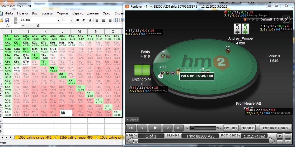The height and width of the screenshot is (147, 295).
Task: Switch to next HUD with right triangle
Action: pyautogui.click(x=253, y=19)
